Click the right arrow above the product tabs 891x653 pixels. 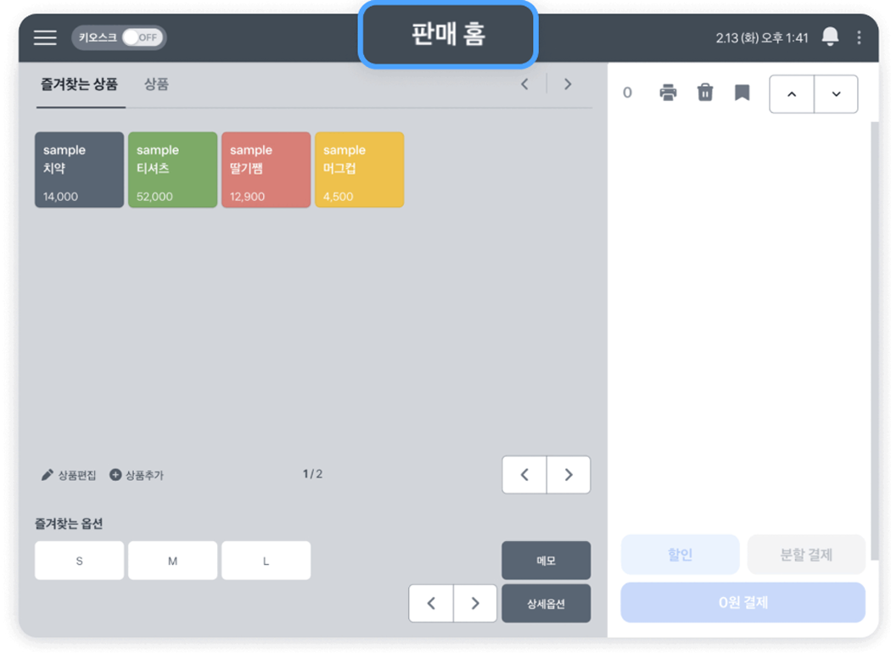567,84
